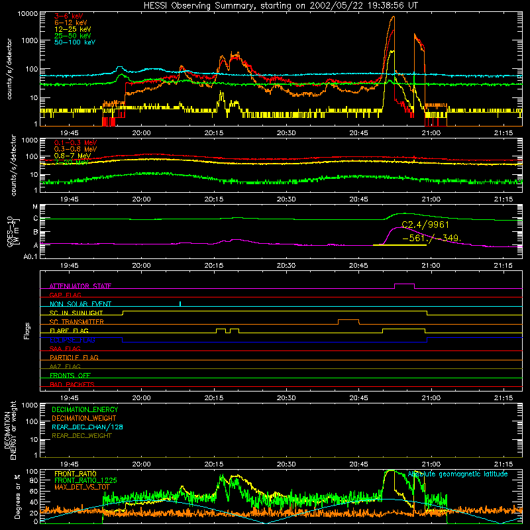Select the 3-6 keV legend label
This screenshot has height=530, width=530.
pos(69,16)
